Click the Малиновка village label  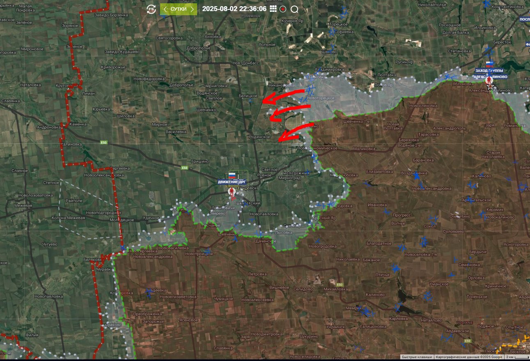(364, 149)
